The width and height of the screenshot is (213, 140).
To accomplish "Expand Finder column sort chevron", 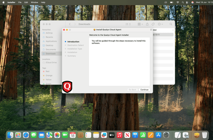I will pos(173,30).
